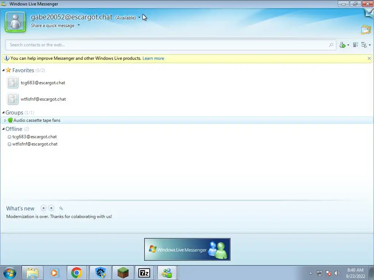Select favorite contact tcg683@escargot.chat

(x=43, y=83)
